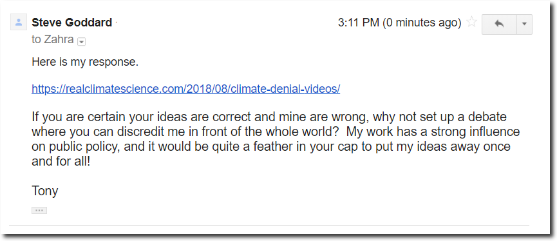Show details arrow next to 'to Zahra'
The image size is (557, 241).
coord(81,42)
